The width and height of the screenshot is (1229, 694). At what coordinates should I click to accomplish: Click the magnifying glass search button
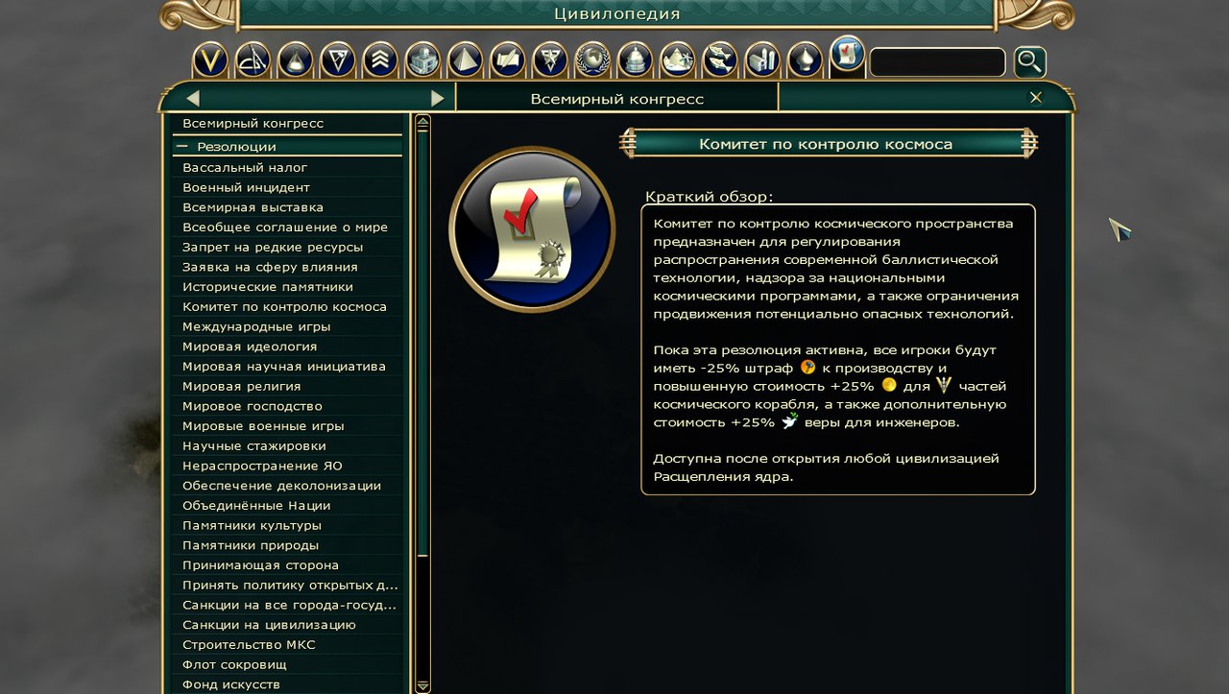1029,62
